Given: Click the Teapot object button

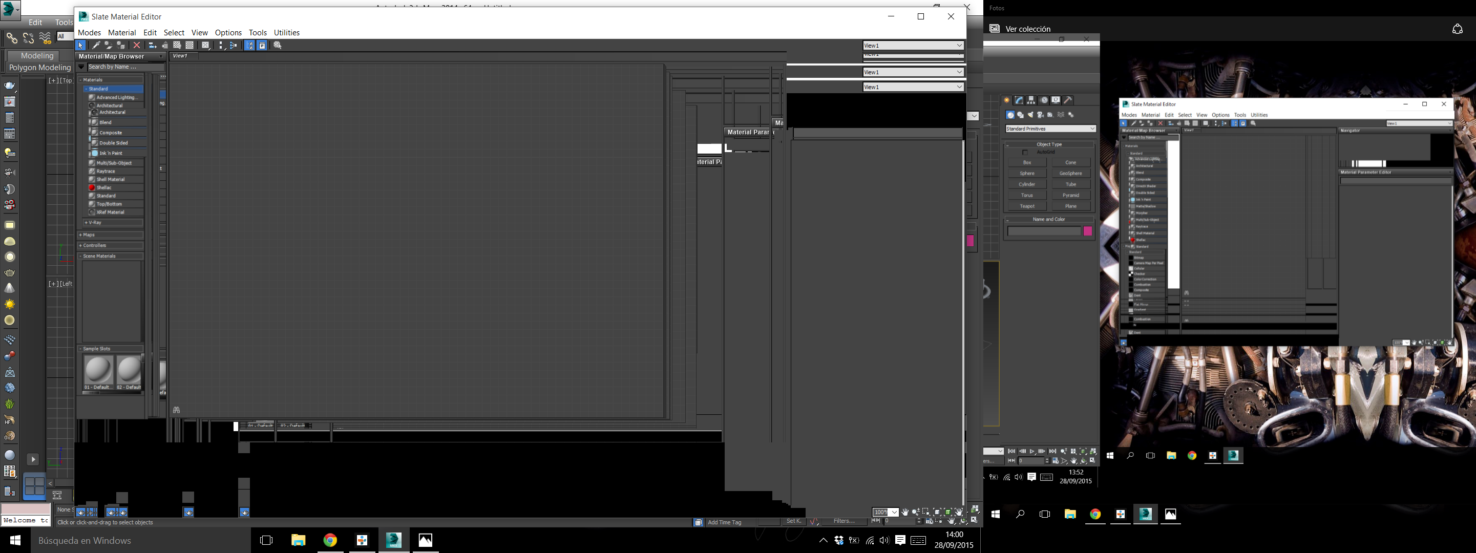Looking at the screenshot, I should (1027, 206).
